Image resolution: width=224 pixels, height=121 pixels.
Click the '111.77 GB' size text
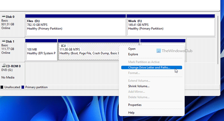pyautogui.click(x=8, y=49)
